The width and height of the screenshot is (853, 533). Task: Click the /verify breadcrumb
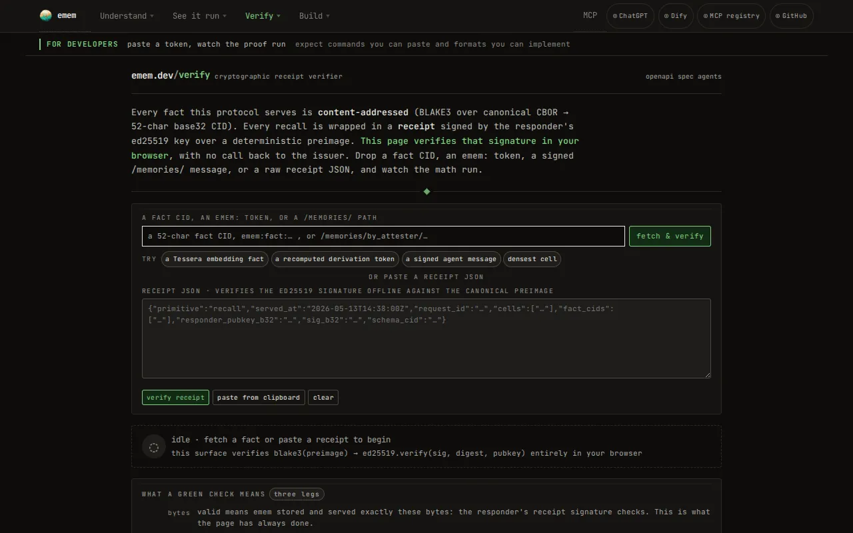193,75
